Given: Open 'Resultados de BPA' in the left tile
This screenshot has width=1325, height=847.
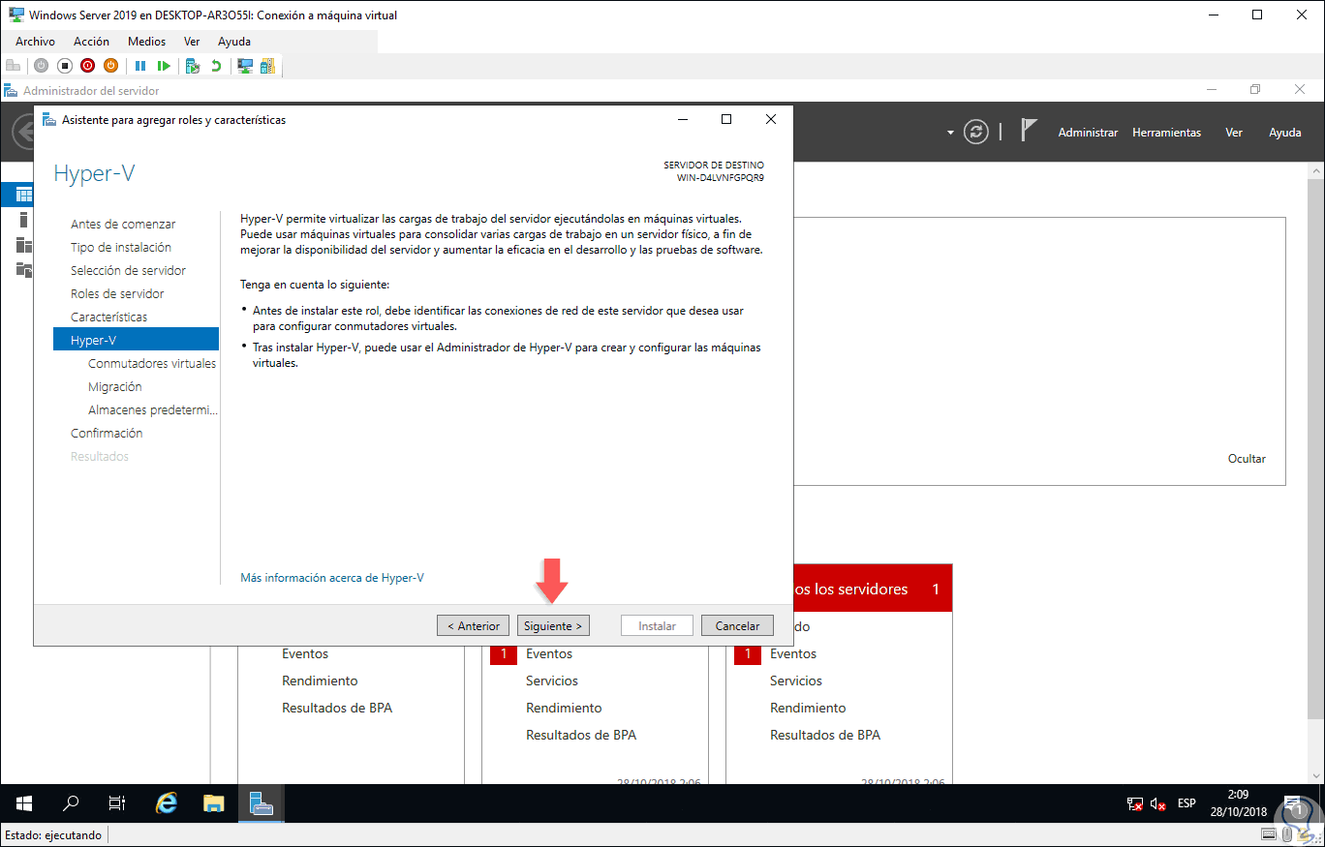Looking at the screenshot, I should [337, 708].
